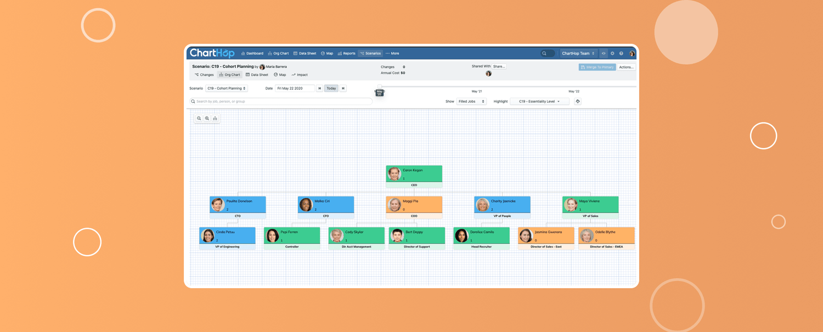
Task: Click the export icon next to Highlight
Action: 578,102
